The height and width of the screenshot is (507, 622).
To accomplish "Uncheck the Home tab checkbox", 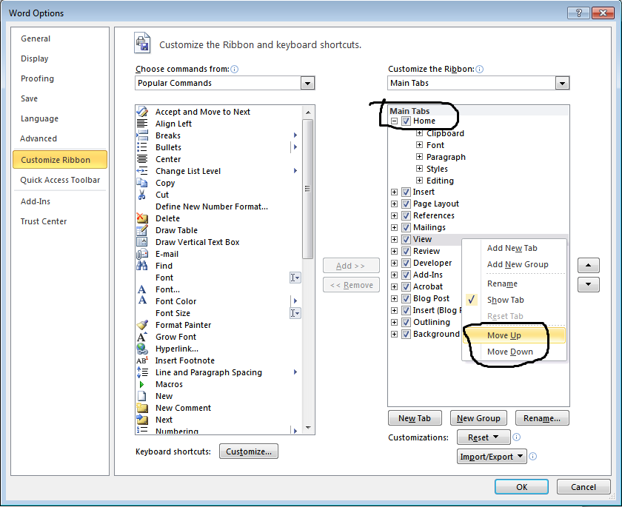I will tap(404, 121).
